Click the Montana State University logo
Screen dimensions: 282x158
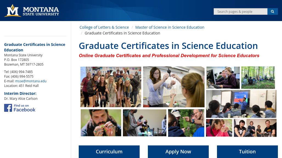(x=32, y=11)
